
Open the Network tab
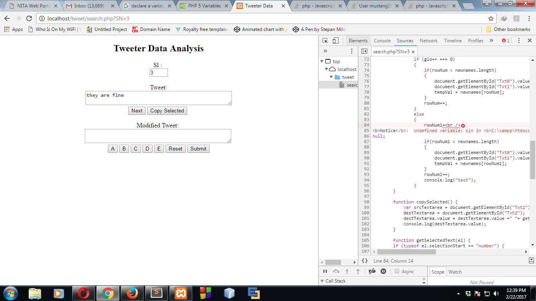click(428, 40)
